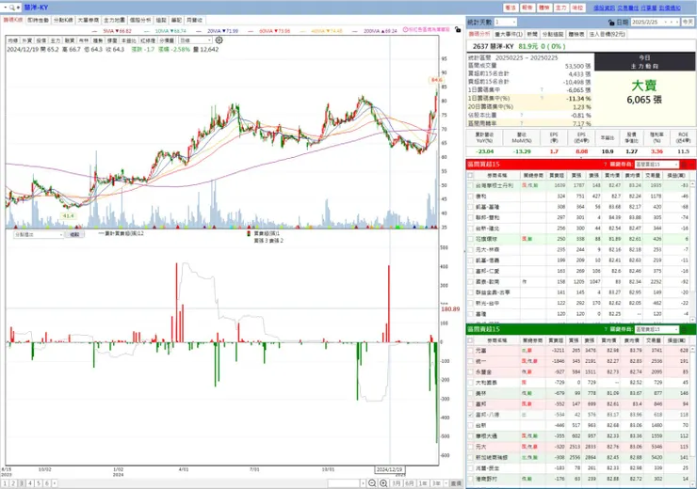Click the 交易量 column header in sell table
The width and height of the screenshot is (697, 489).
point(654,340)
